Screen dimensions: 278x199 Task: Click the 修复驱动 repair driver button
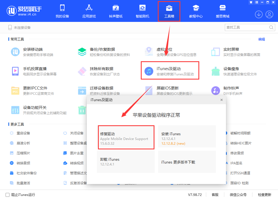tap(126, 137)
